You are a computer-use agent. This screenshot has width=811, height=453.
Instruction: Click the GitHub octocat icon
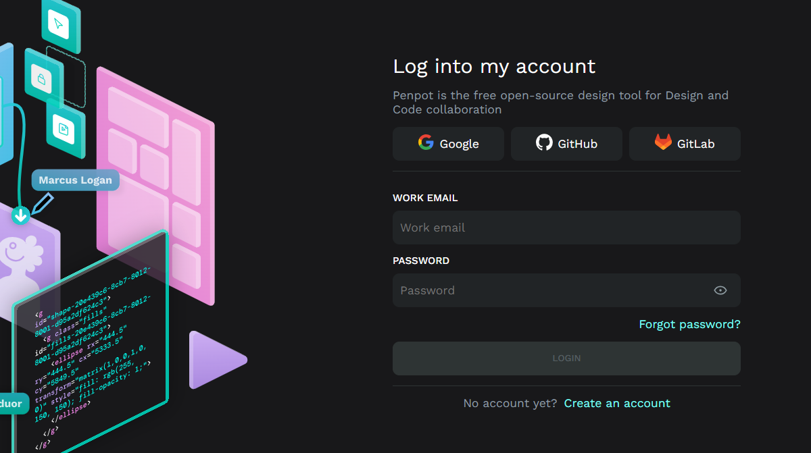[544, 142]
